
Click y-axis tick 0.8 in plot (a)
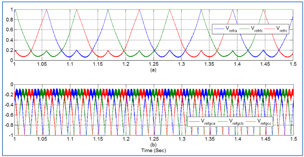(x=9, y=20)
